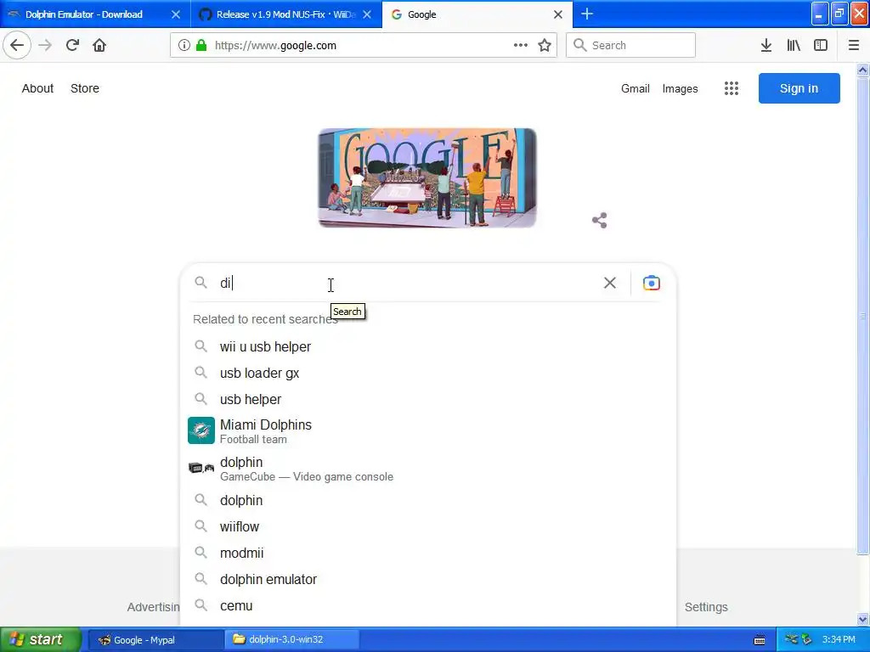Click the GameCube console thumbnail suggestion

(x=201, y=468)
